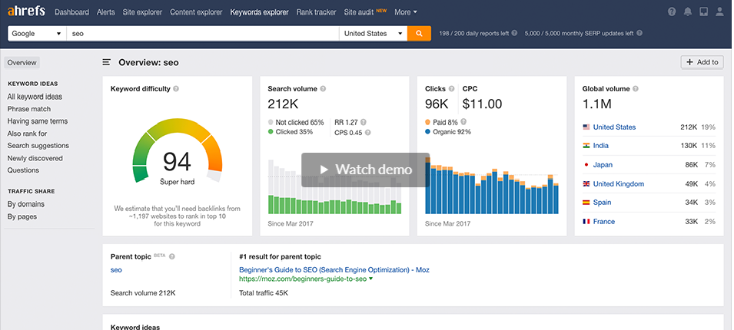Click the India flag icon

(x=586, y=146)
